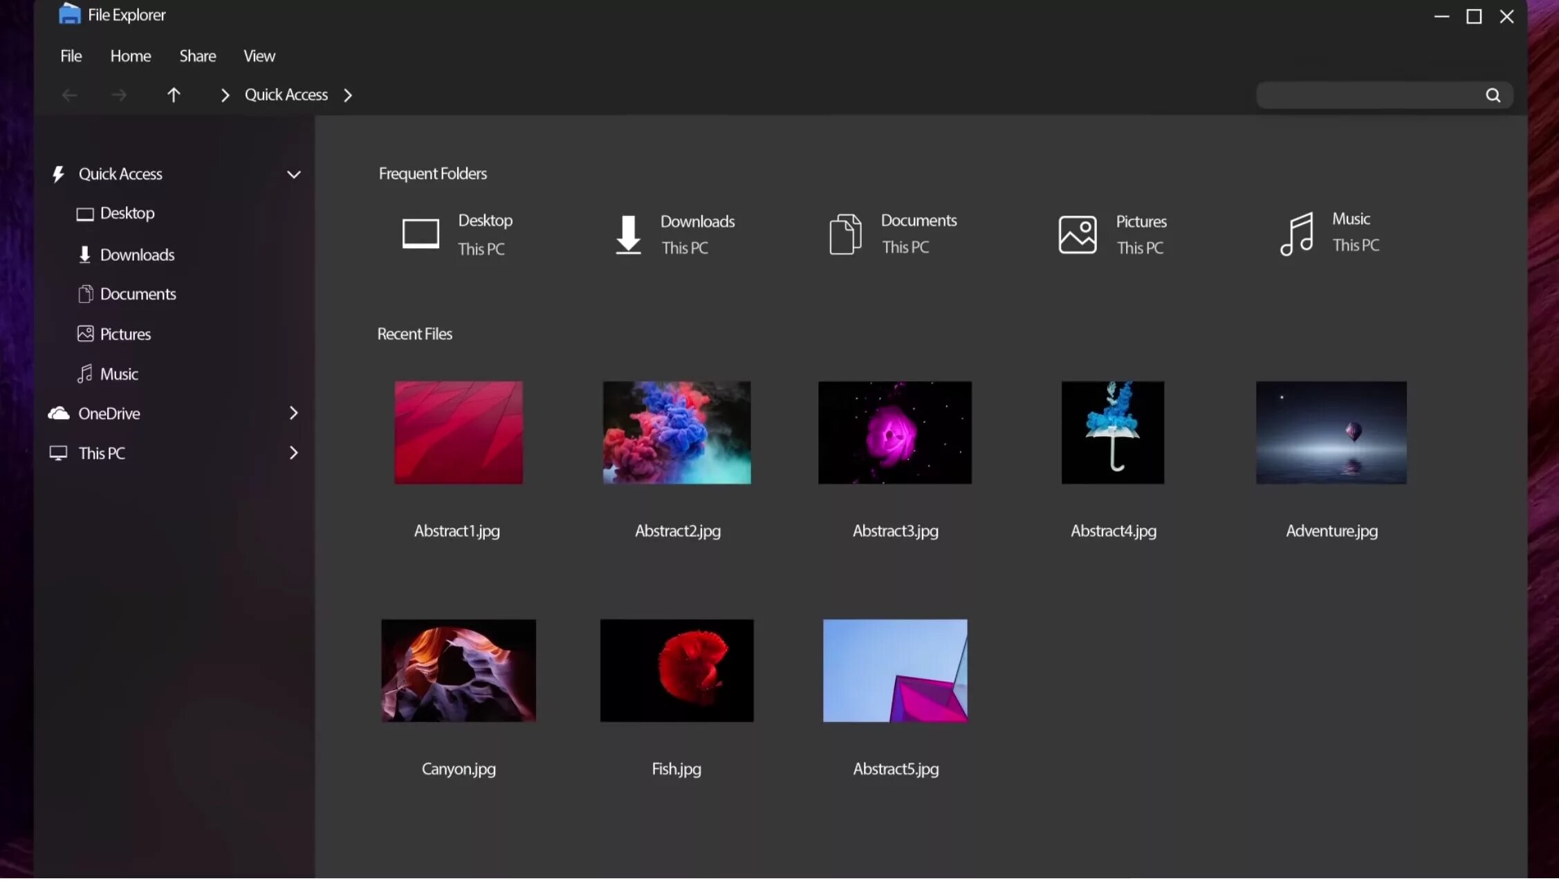Click the Quick Access breadcrumb address bar

click(286, 94)
